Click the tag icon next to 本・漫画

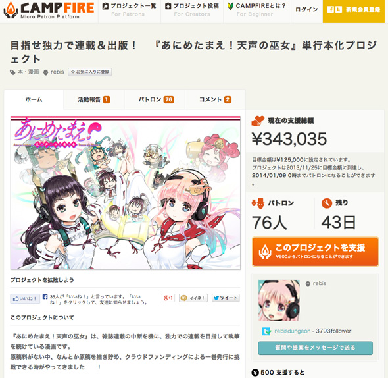[12, 72]
